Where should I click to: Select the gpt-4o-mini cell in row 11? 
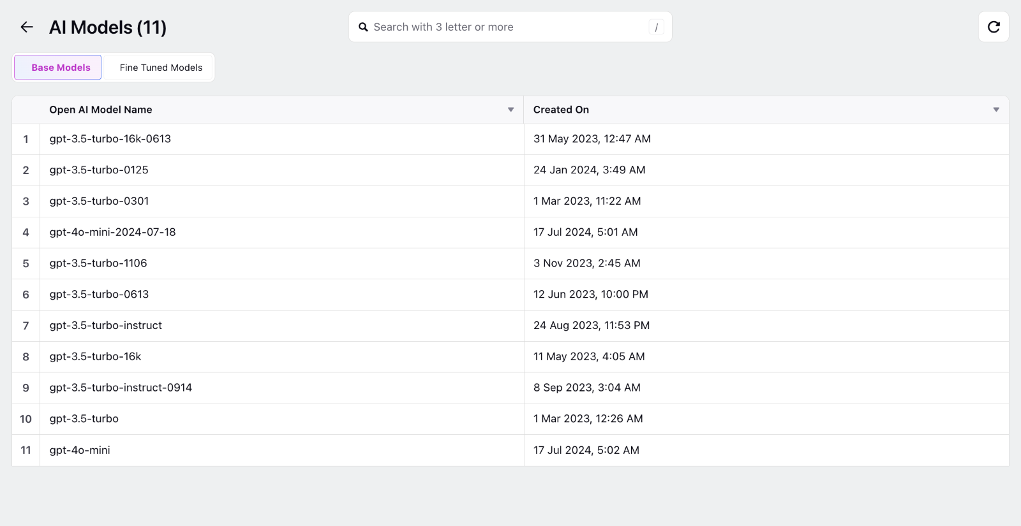[282, 450]
